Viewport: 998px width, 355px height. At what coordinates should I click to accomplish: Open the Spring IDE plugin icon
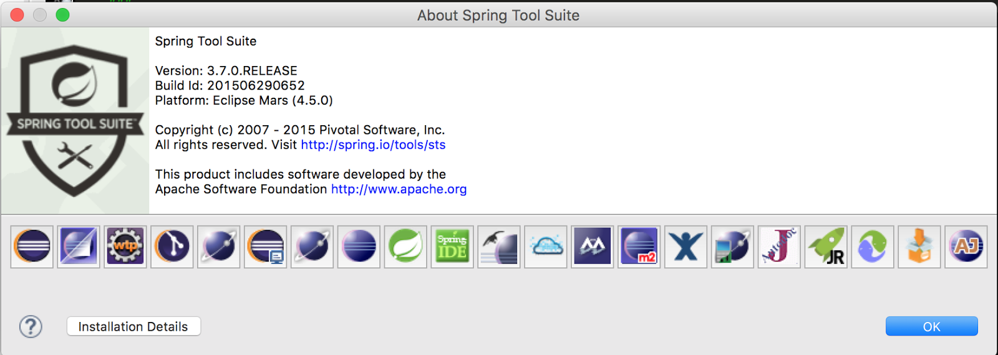pyautogui.click(x=452, y=247)
